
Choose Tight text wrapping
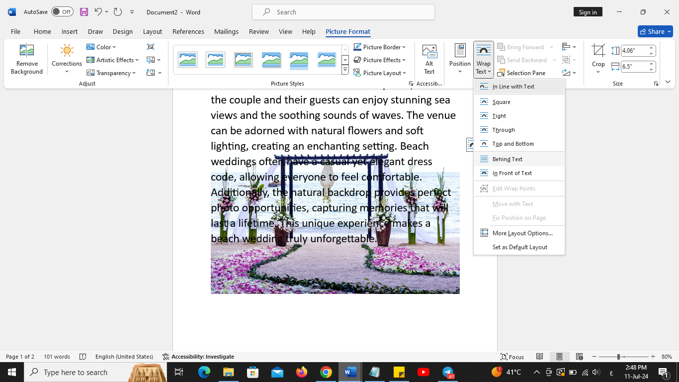(x=519, y=116)
